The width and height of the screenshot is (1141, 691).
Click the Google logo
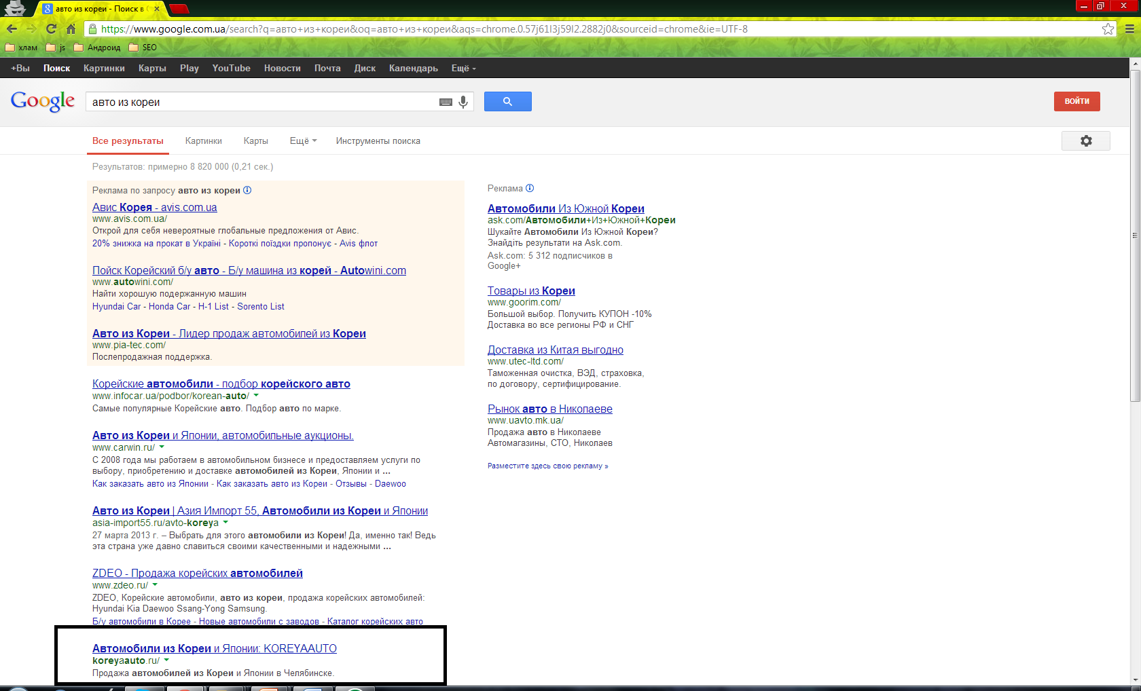[43, 101]
